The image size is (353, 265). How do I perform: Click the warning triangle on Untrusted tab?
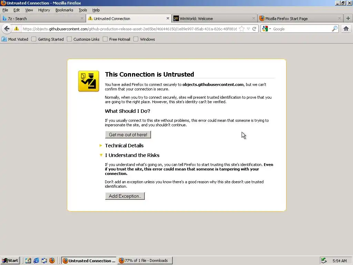point(90,18)
